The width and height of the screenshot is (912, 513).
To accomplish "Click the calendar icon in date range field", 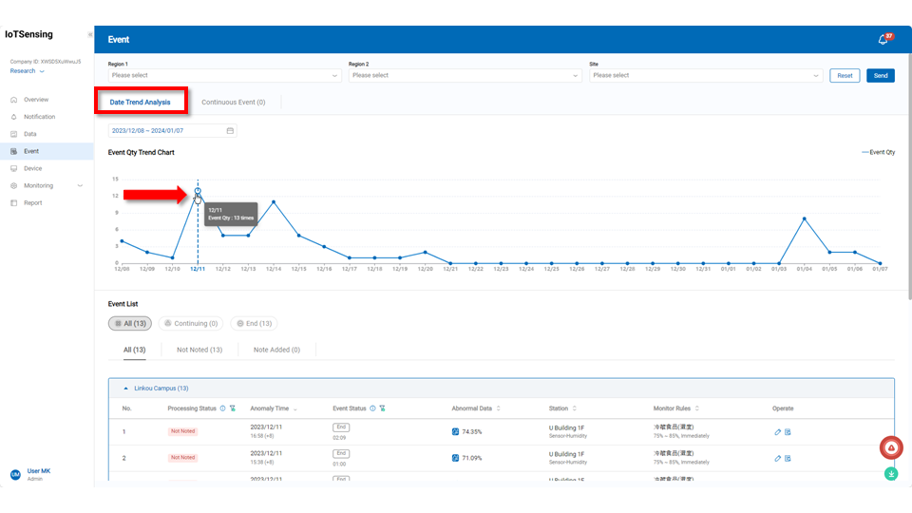I will 230,131.
